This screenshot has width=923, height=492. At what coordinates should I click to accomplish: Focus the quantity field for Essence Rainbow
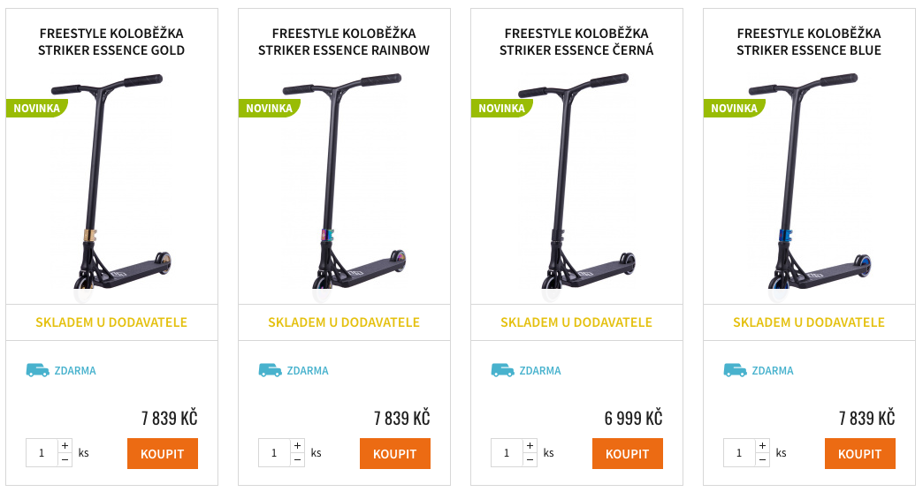click(x=274, y=453)
